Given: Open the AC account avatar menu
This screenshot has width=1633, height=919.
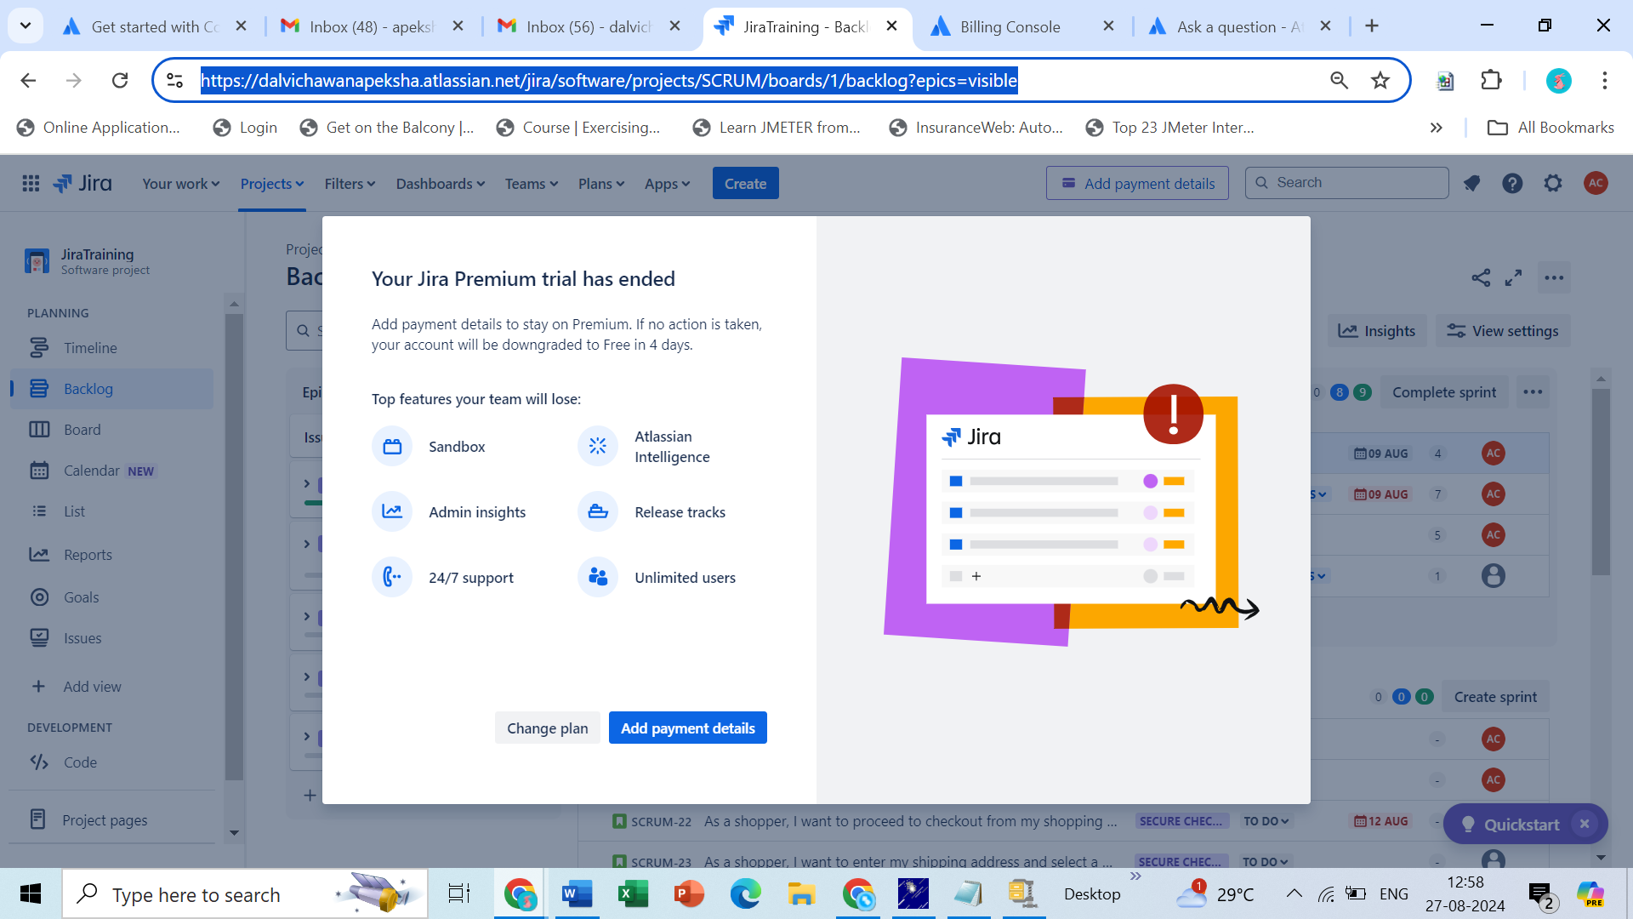Looking at the screenshot, I should click(x=1596, y=183).
